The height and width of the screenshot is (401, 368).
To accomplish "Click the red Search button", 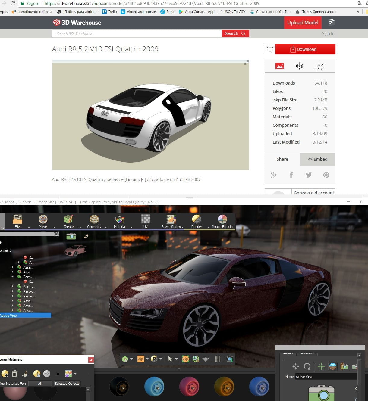I will click(235, 33).
